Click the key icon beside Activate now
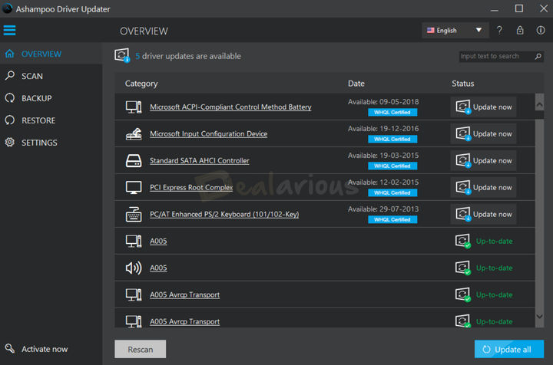The height and width of the screenshot is (365, 553). click(x=10, y=348)
